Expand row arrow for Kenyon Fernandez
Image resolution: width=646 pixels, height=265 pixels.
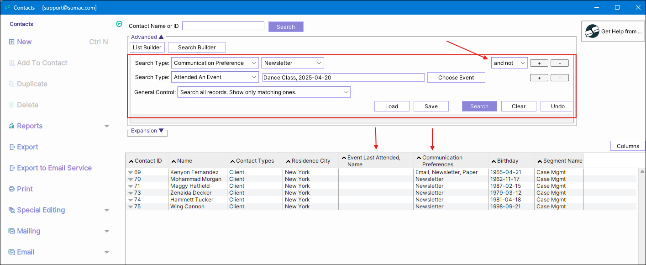point(130,173)
